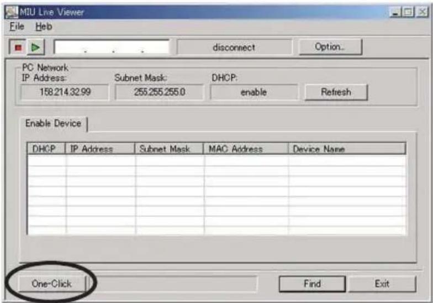The width and height of the screenshot is (433, 303).
Task: Open the Help menu
Action: point(44,27)
